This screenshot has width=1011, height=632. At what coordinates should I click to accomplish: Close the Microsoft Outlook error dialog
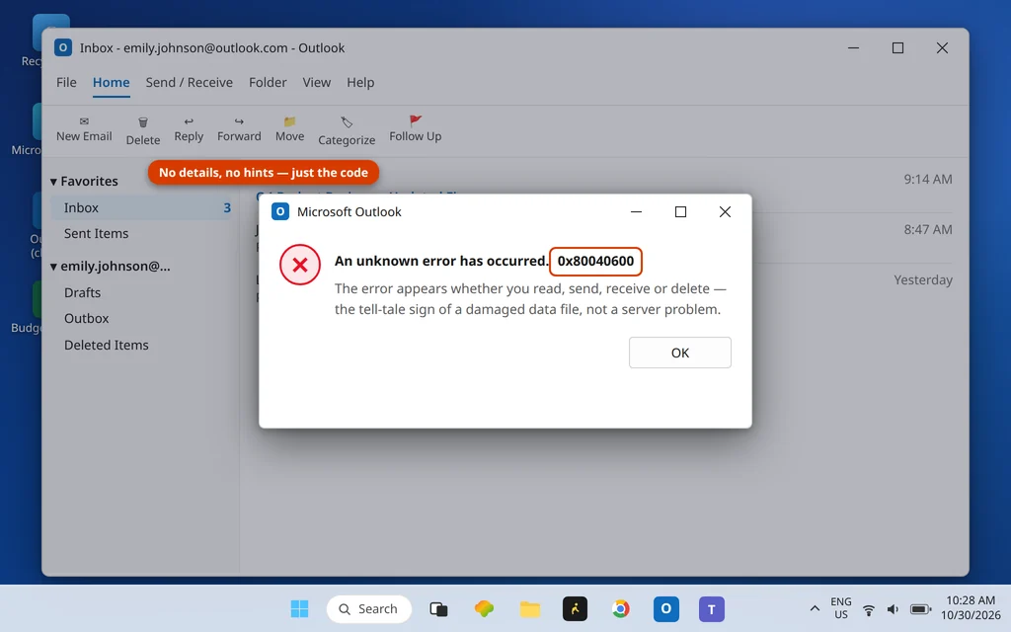(725, 212)
